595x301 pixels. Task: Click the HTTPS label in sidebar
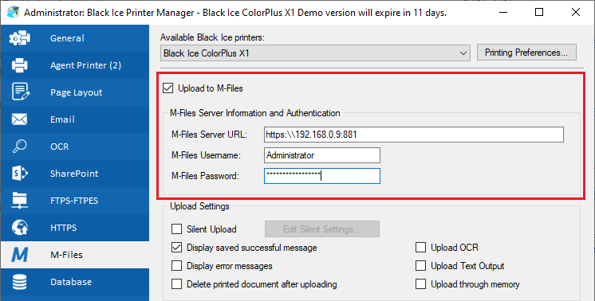63,228
